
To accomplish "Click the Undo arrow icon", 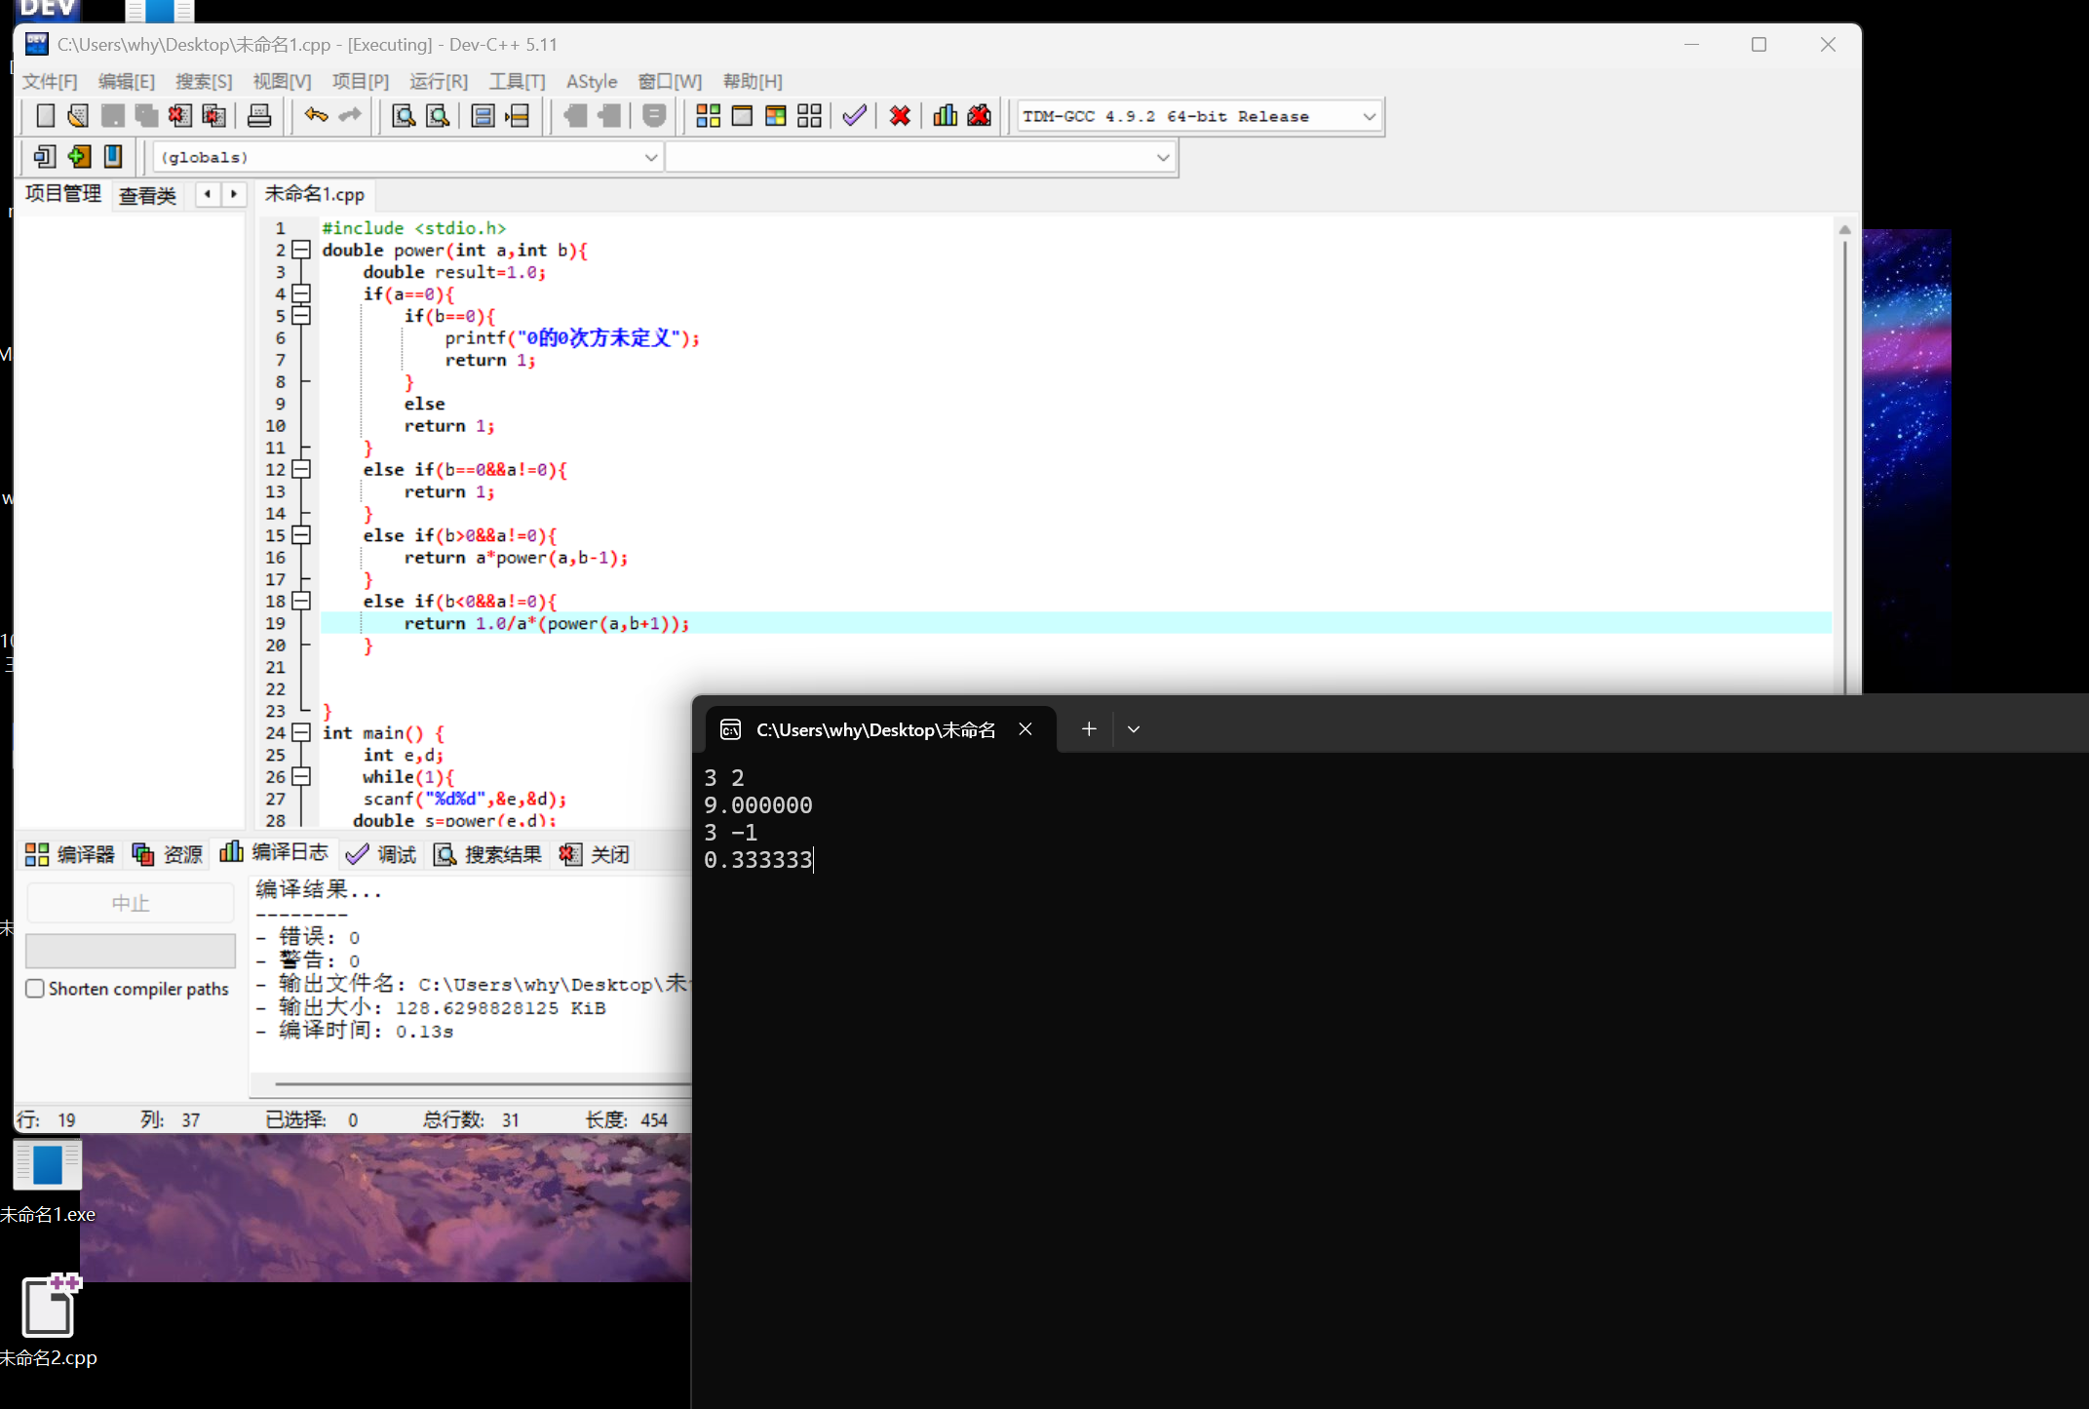I will pyautogui.click(x=316, y=116).
